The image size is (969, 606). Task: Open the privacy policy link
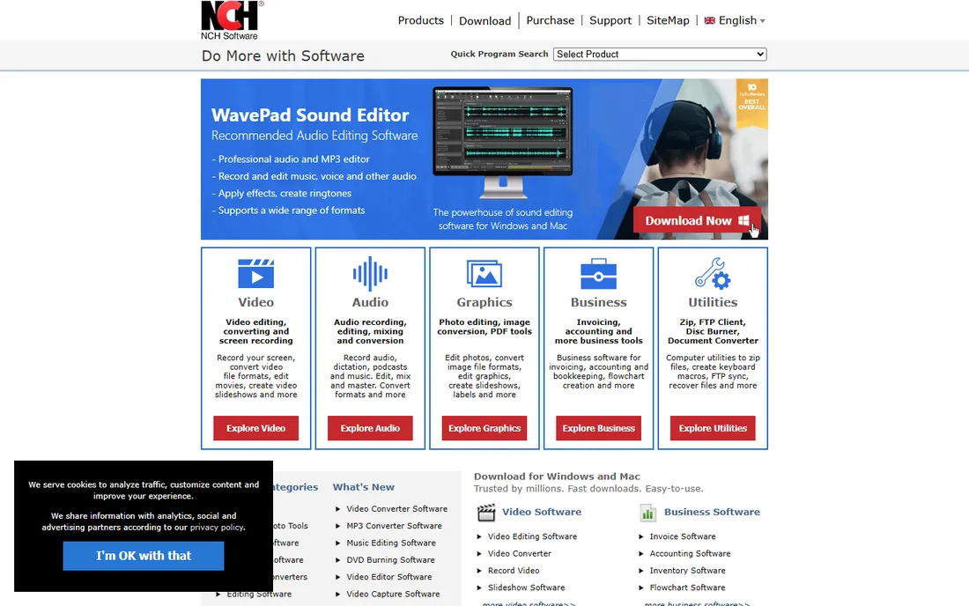coord(217,528)
